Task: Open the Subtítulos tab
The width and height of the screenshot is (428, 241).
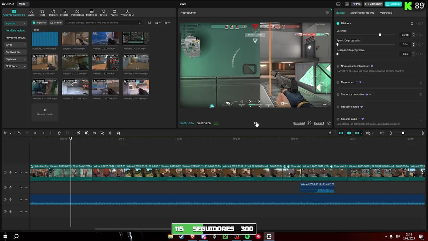Action: [91, 13]
